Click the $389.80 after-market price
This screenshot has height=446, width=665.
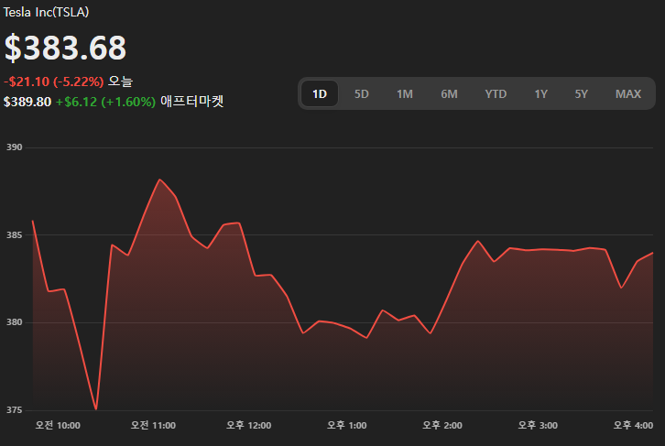(x=27, y=102)
